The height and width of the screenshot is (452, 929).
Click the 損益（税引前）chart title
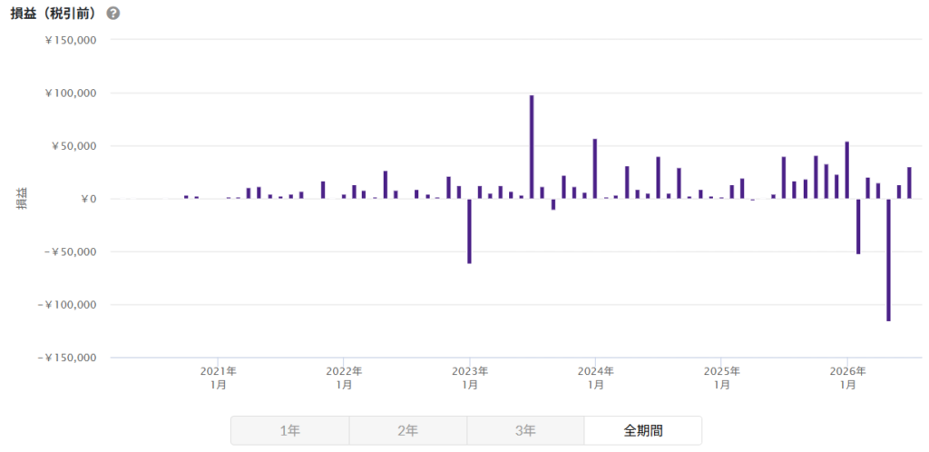tap(54, 14)
